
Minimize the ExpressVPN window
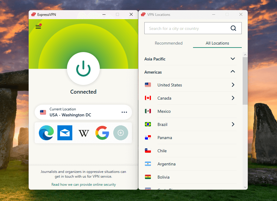pos(104,14)
